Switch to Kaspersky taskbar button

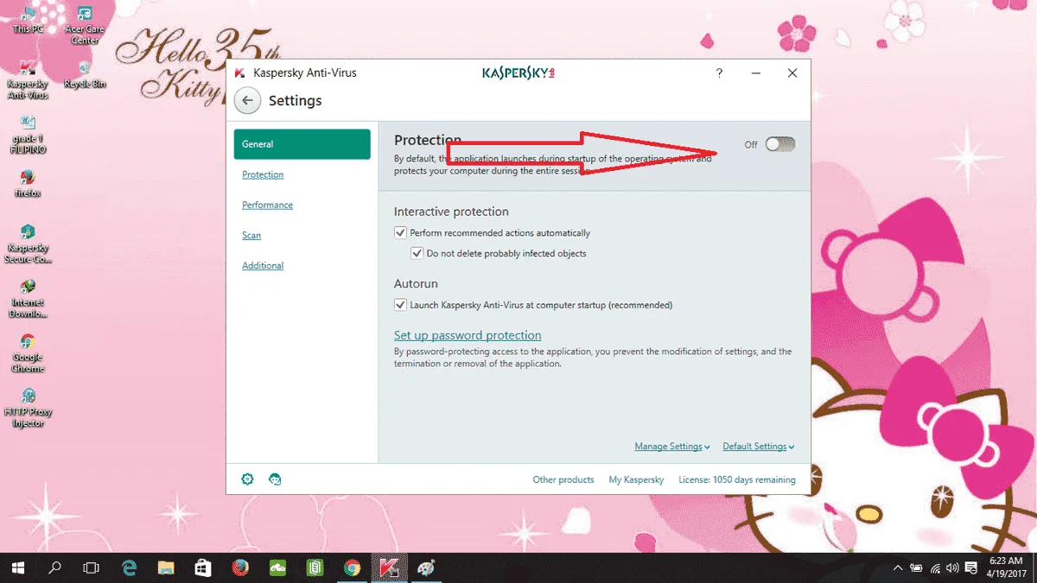[x=389, y=567]
